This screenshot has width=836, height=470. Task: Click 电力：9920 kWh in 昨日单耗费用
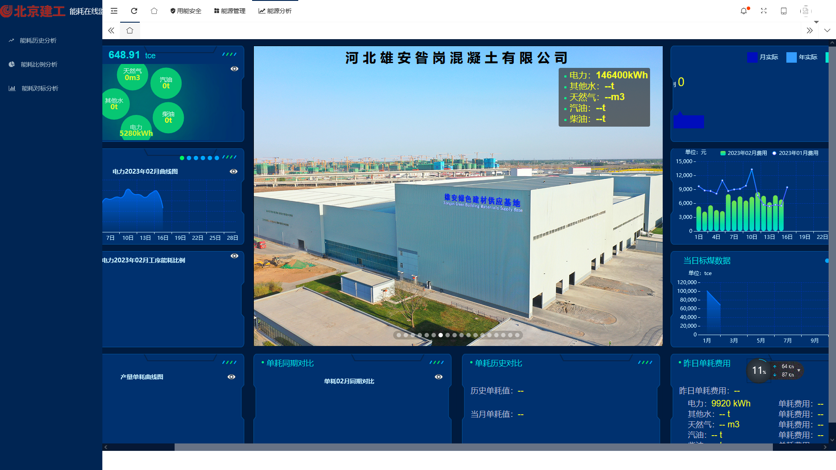[719, 403]
